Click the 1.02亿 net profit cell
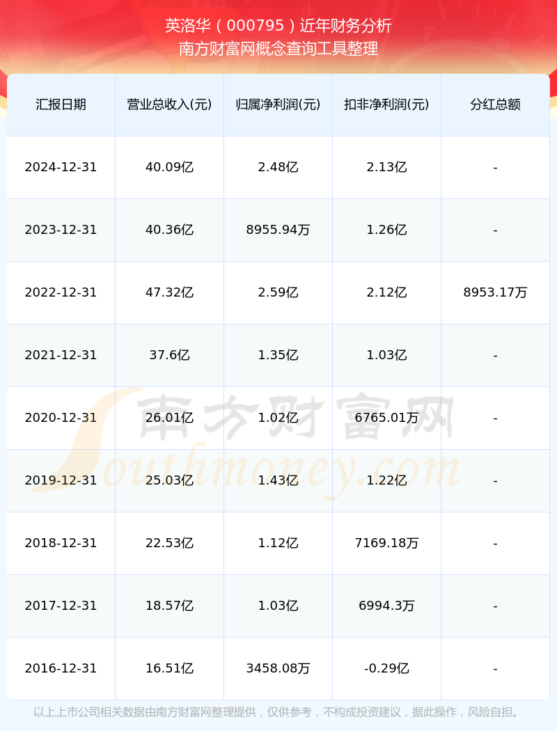The width and height of the screenshot is (557, 731). 278,418
